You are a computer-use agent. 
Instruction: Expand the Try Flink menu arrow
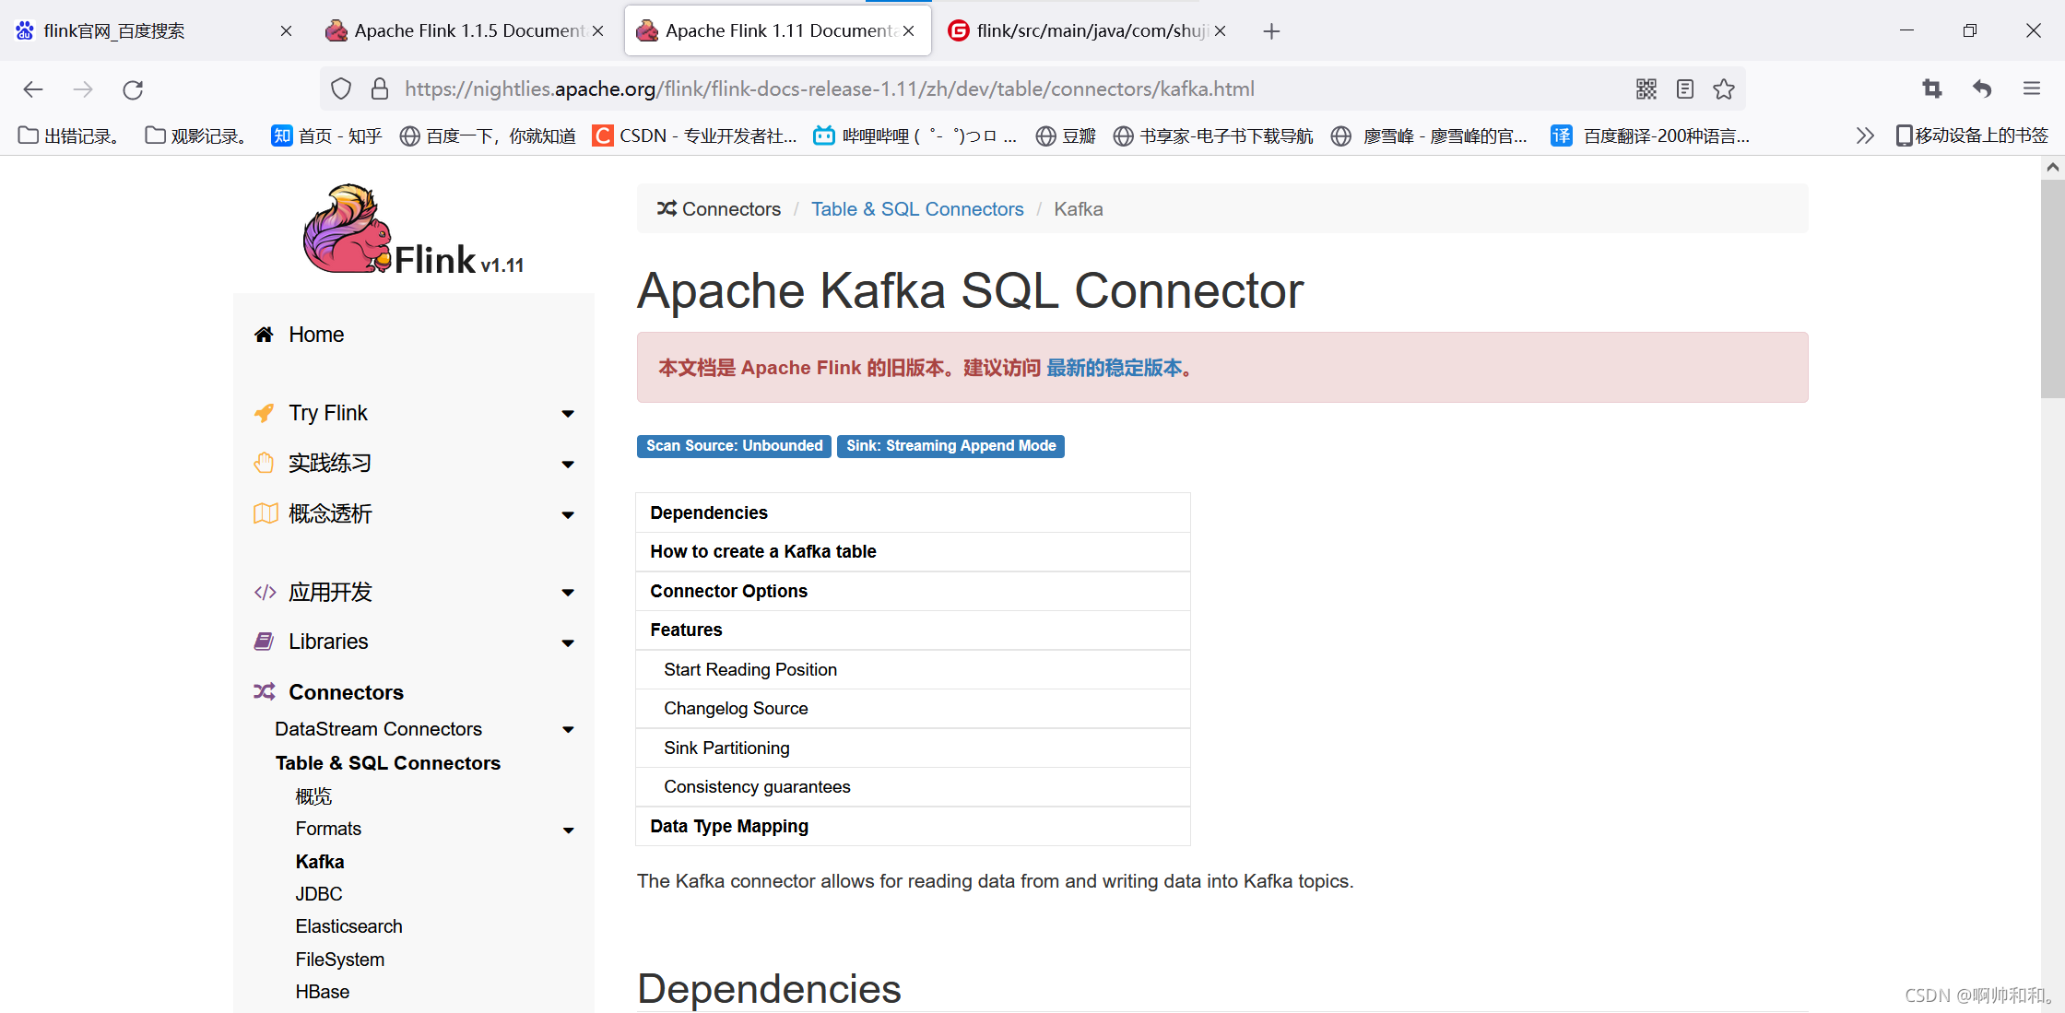[x=568, y=414]
